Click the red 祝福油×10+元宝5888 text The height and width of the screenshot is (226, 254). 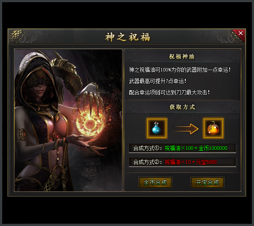[x=190, y=162]
